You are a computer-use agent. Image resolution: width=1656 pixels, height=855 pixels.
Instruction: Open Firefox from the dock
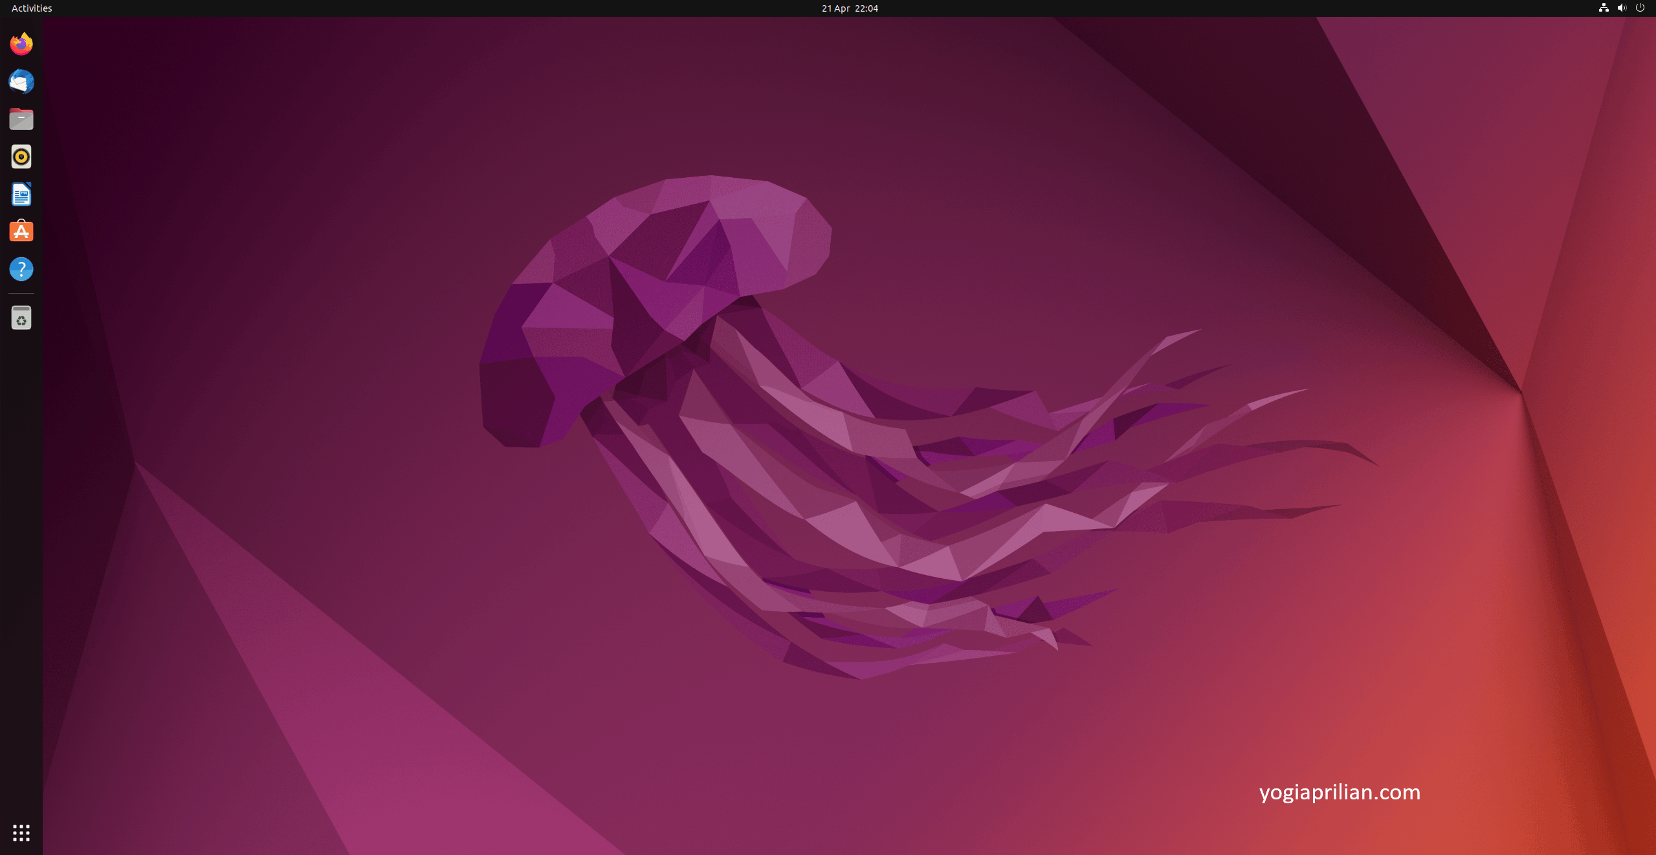21,44
